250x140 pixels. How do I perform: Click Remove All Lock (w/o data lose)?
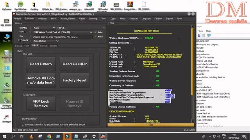pos(41,80)
